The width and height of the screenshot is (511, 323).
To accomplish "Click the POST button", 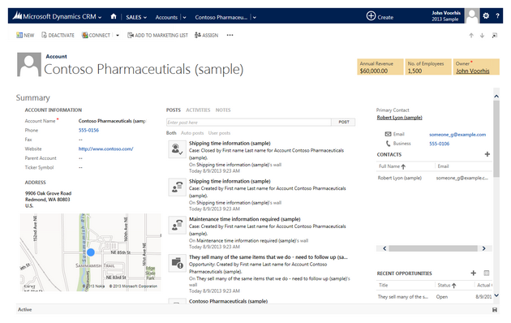I will (343, 123).
